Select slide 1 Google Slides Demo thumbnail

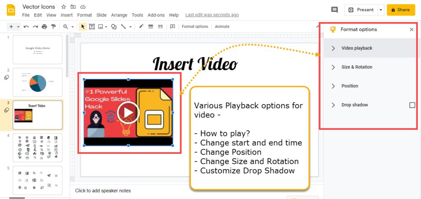(37, 50)
